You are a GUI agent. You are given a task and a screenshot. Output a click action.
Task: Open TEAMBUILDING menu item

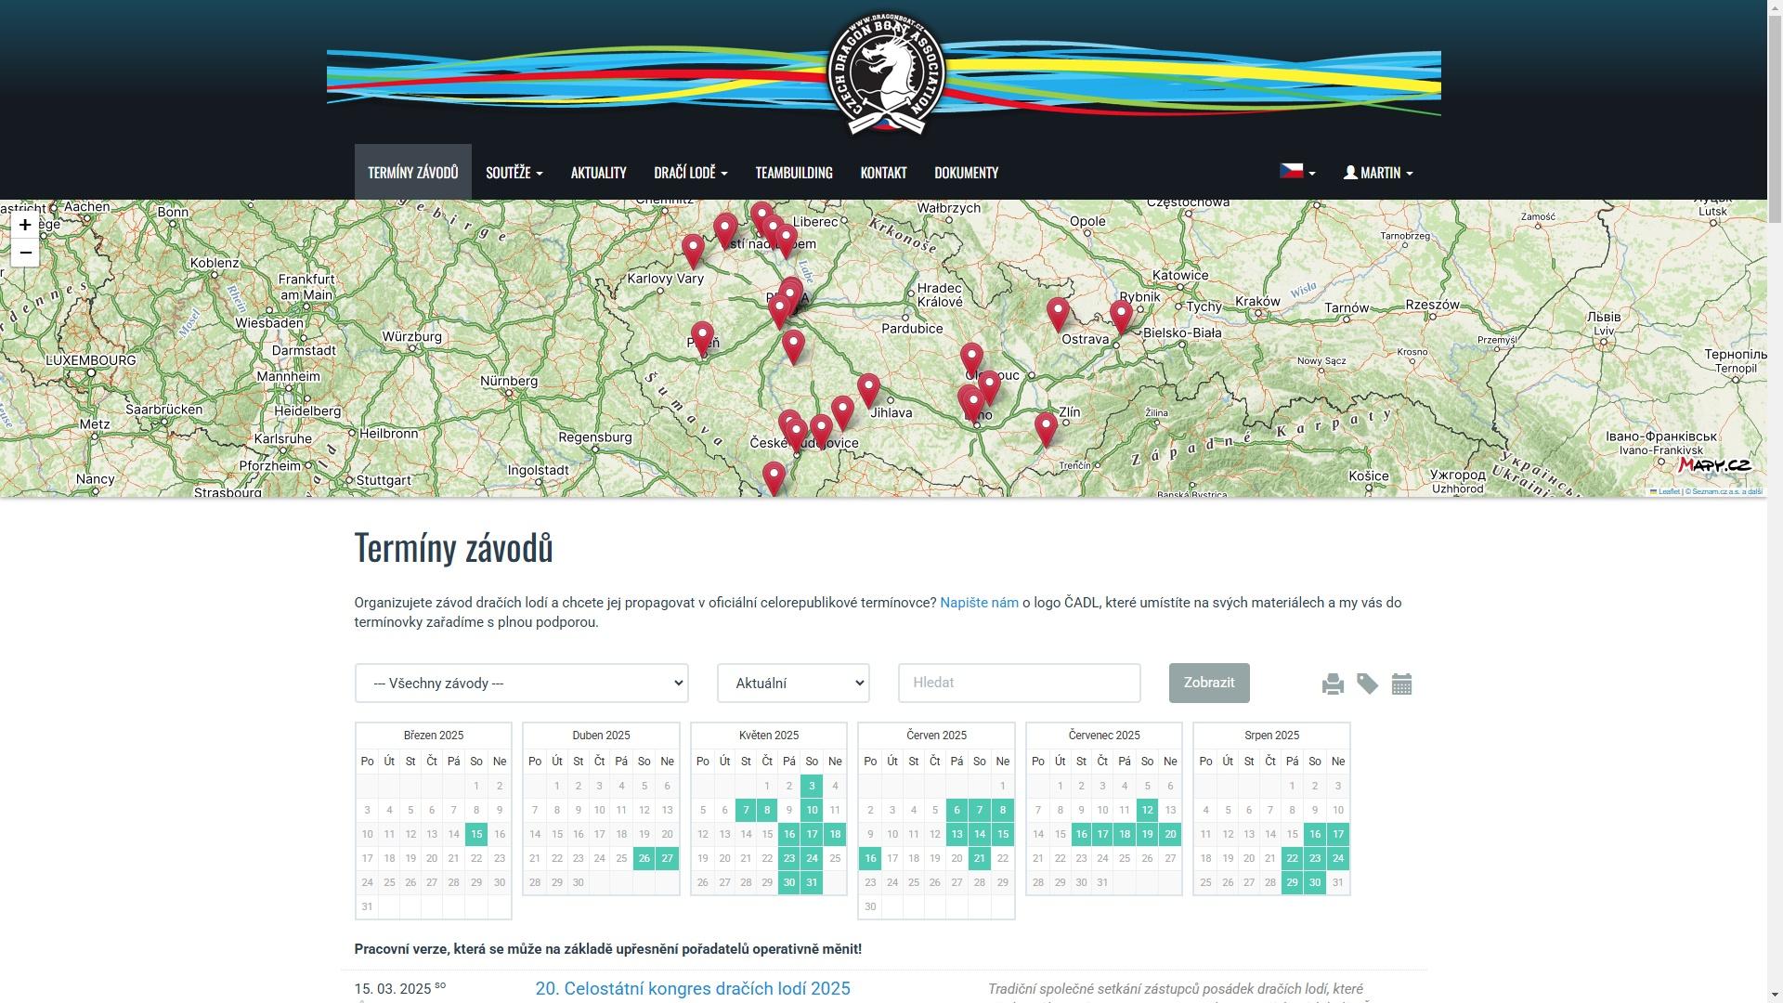coord(794,173)
